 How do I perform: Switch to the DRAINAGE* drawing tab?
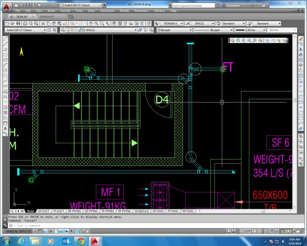coord(47,17)
